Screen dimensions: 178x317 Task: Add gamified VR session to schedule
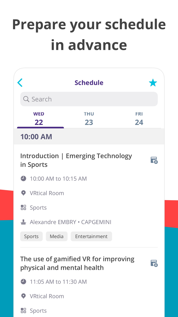[154, 263]
